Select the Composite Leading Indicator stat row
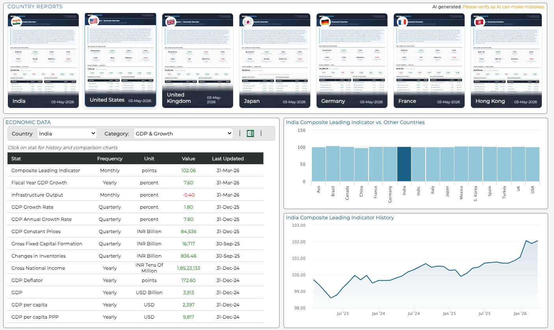 pos(135,171)
